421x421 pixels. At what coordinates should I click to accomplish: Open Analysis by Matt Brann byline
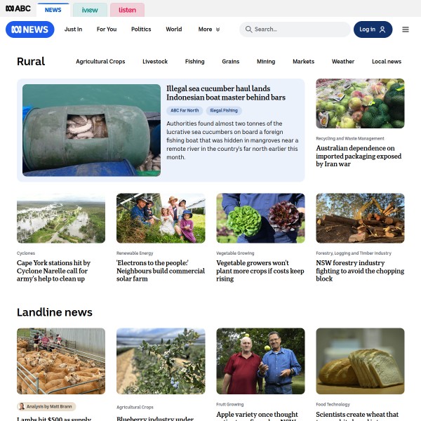click(x=46, y=406)
